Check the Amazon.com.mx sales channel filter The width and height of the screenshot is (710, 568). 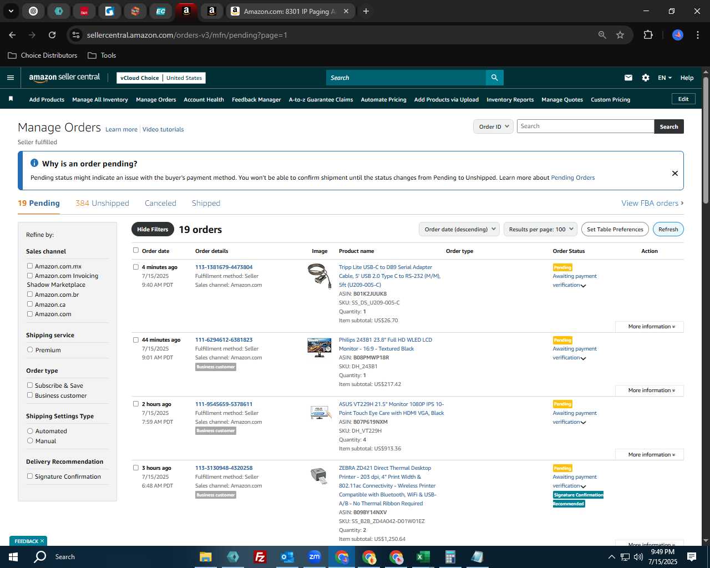click(30, 266)
